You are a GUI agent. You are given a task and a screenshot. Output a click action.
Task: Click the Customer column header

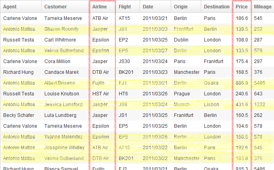pos(65,7)
